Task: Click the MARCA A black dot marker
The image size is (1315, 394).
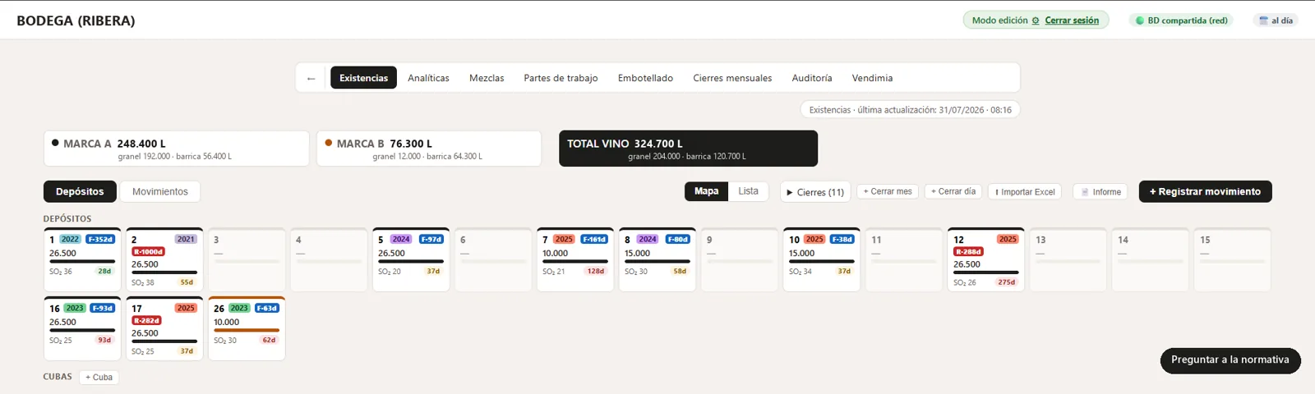Action: click(x=55, y=143)
